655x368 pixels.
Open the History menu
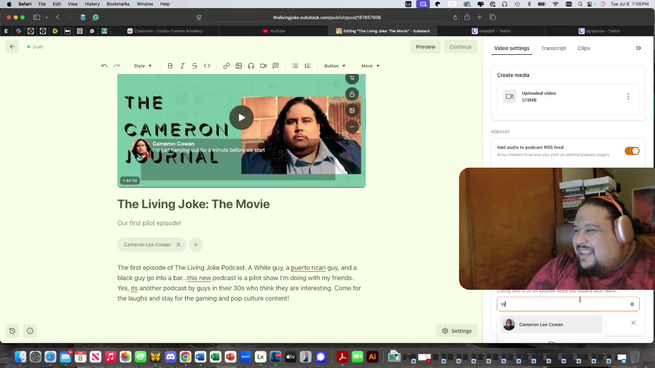(x=92, y=4)
